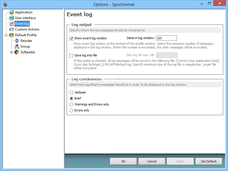The width and height of the screenshot is (228, 171).
Task: Select the Brief radio button
Action: [x=72, y=98]
